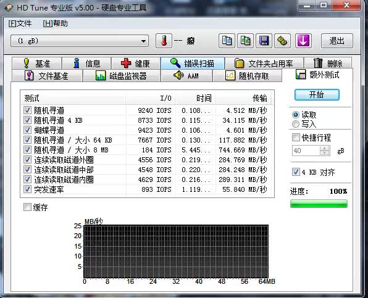Click the 9423 IOPS value
Viewport: 368px width, 298px height.
pyautogui.click(x=154, y=130)
